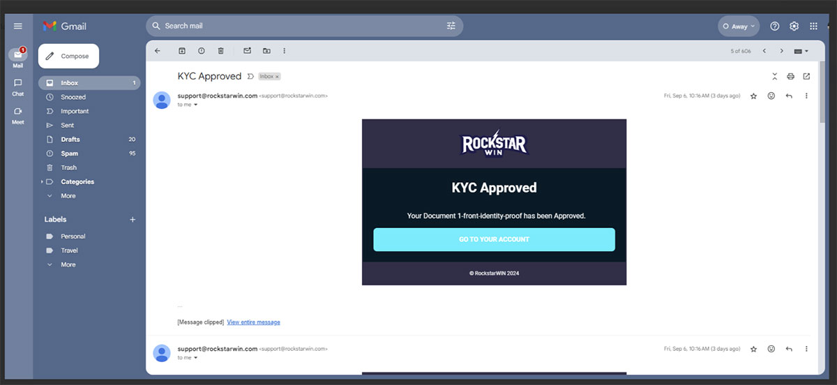Open second message's More menu
Screen dimensions: 837x385
(806, 348)
